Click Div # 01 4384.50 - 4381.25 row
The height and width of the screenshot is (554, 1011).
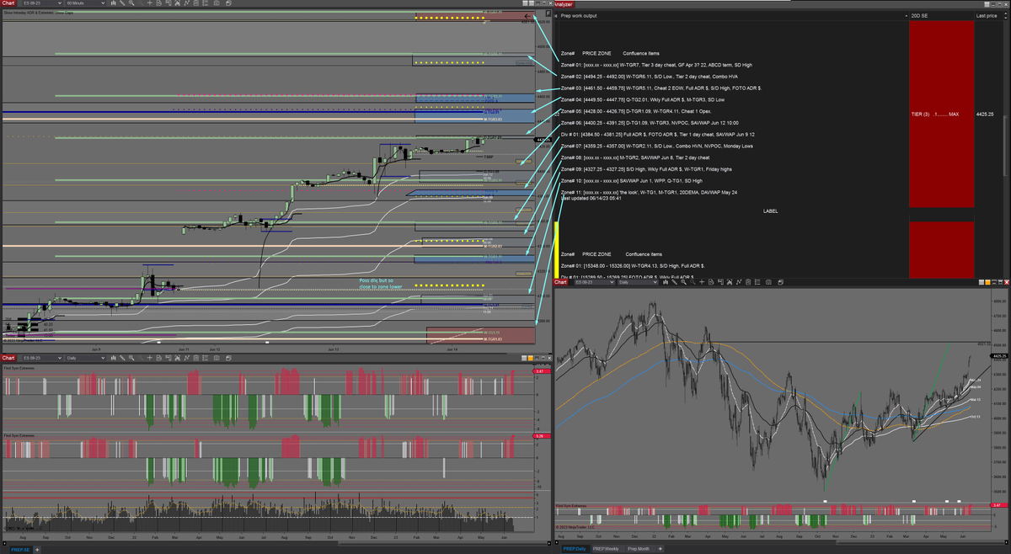click(x=657, y=135)
